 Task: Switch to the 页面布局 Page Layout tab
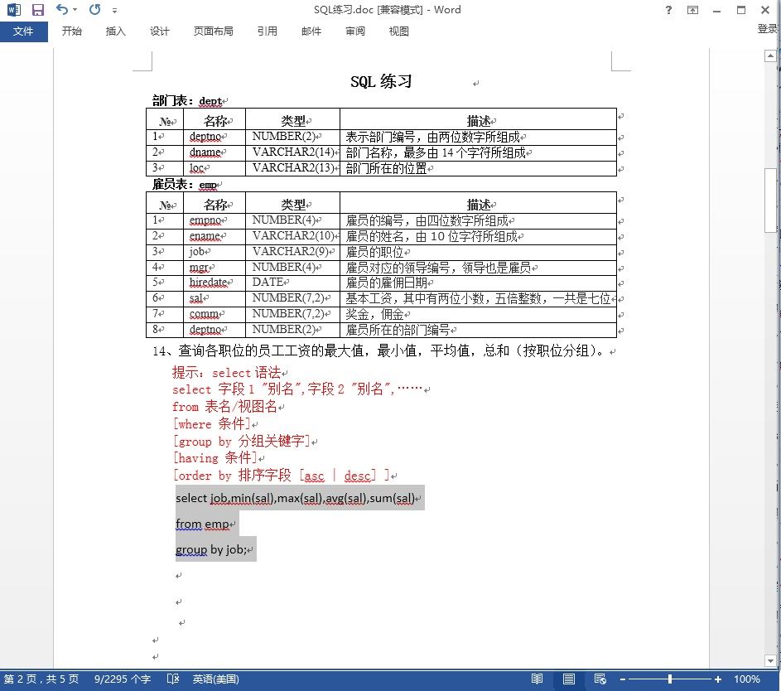click(213, 31)
